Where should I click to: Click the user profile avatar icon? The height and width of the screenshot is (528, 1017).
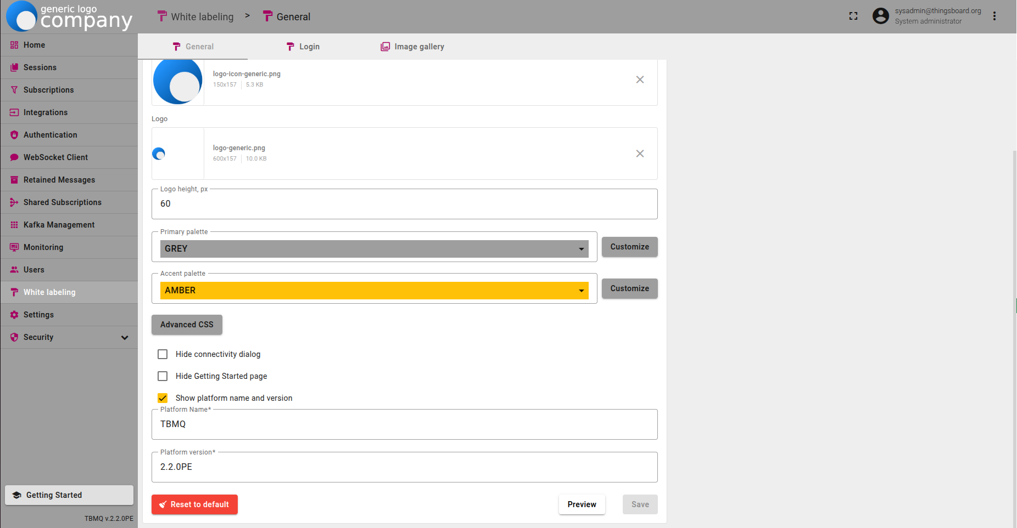click(x=880, y=16)
